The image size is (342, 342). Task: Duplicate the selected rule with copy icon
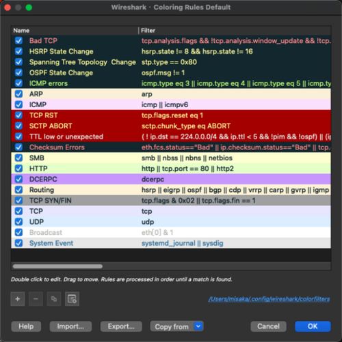click(x=54, y=299)
